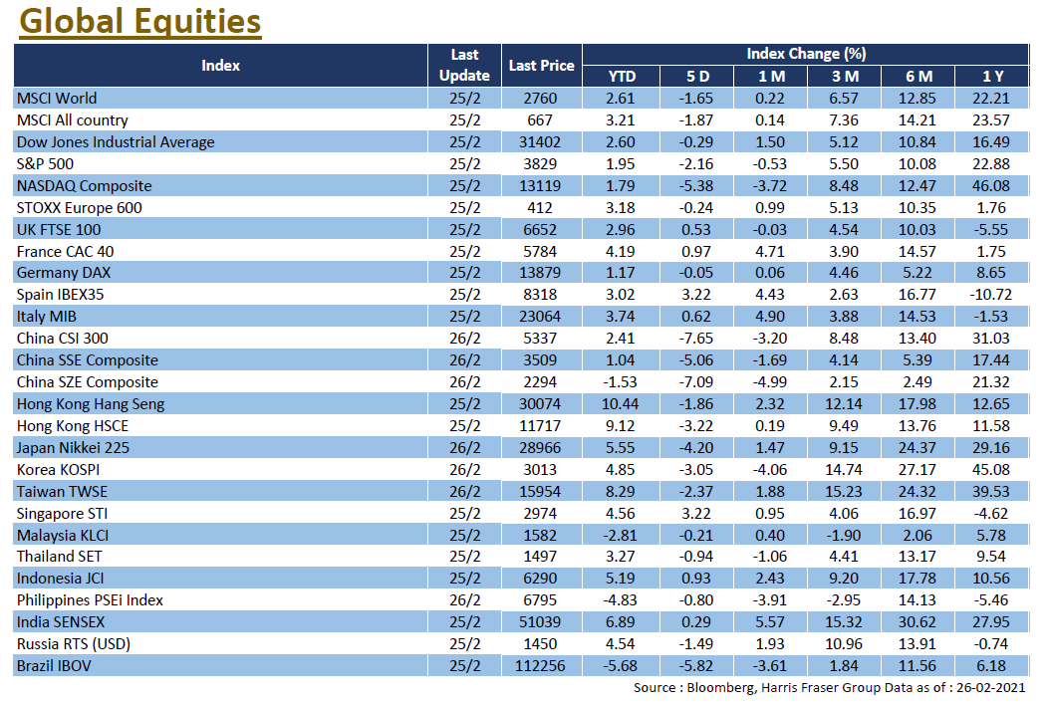
Task: Select the 5 D column header
Action: pyautogui.click(x=697, y=77)
